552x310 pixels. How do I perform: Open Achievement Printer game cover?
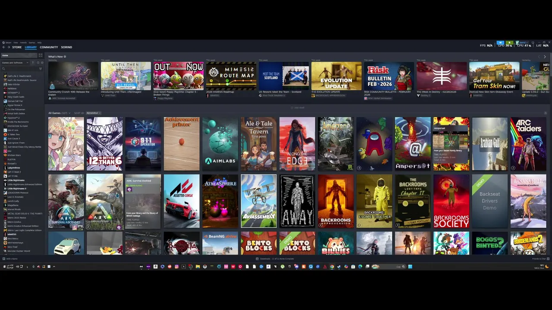[x=182, y=144]
